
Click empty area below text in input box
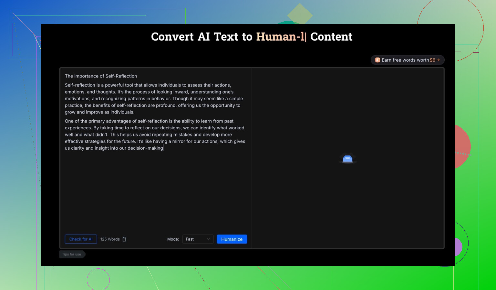pyautogui.click(x=155, y=194)
